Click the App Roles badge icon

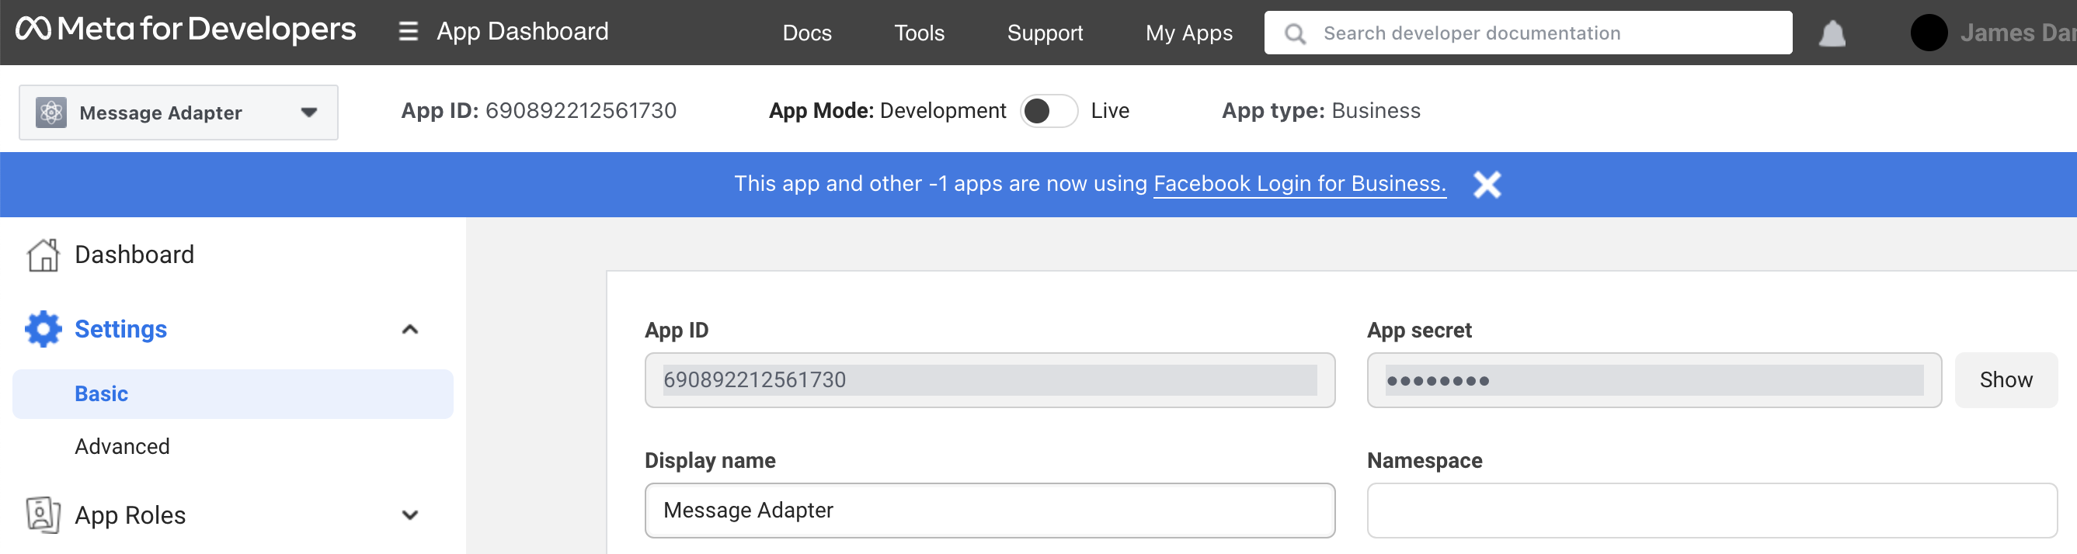43,515
